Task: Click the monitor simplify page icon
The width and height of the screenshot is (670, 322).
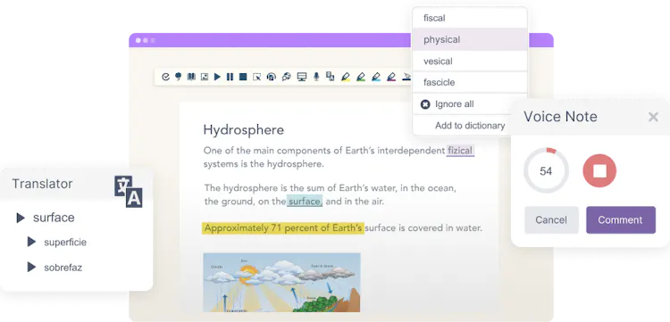Action: click(302, 77)
